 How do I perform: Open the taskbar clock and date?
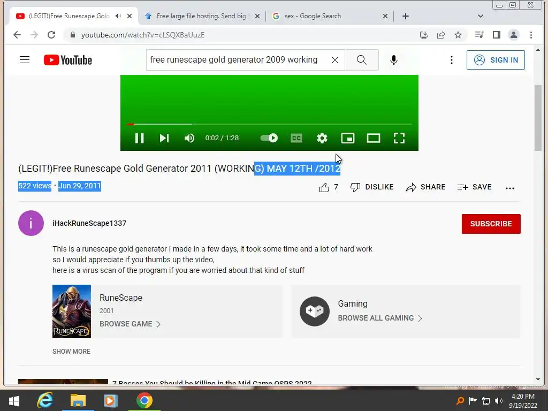click(x=523, y=401)
